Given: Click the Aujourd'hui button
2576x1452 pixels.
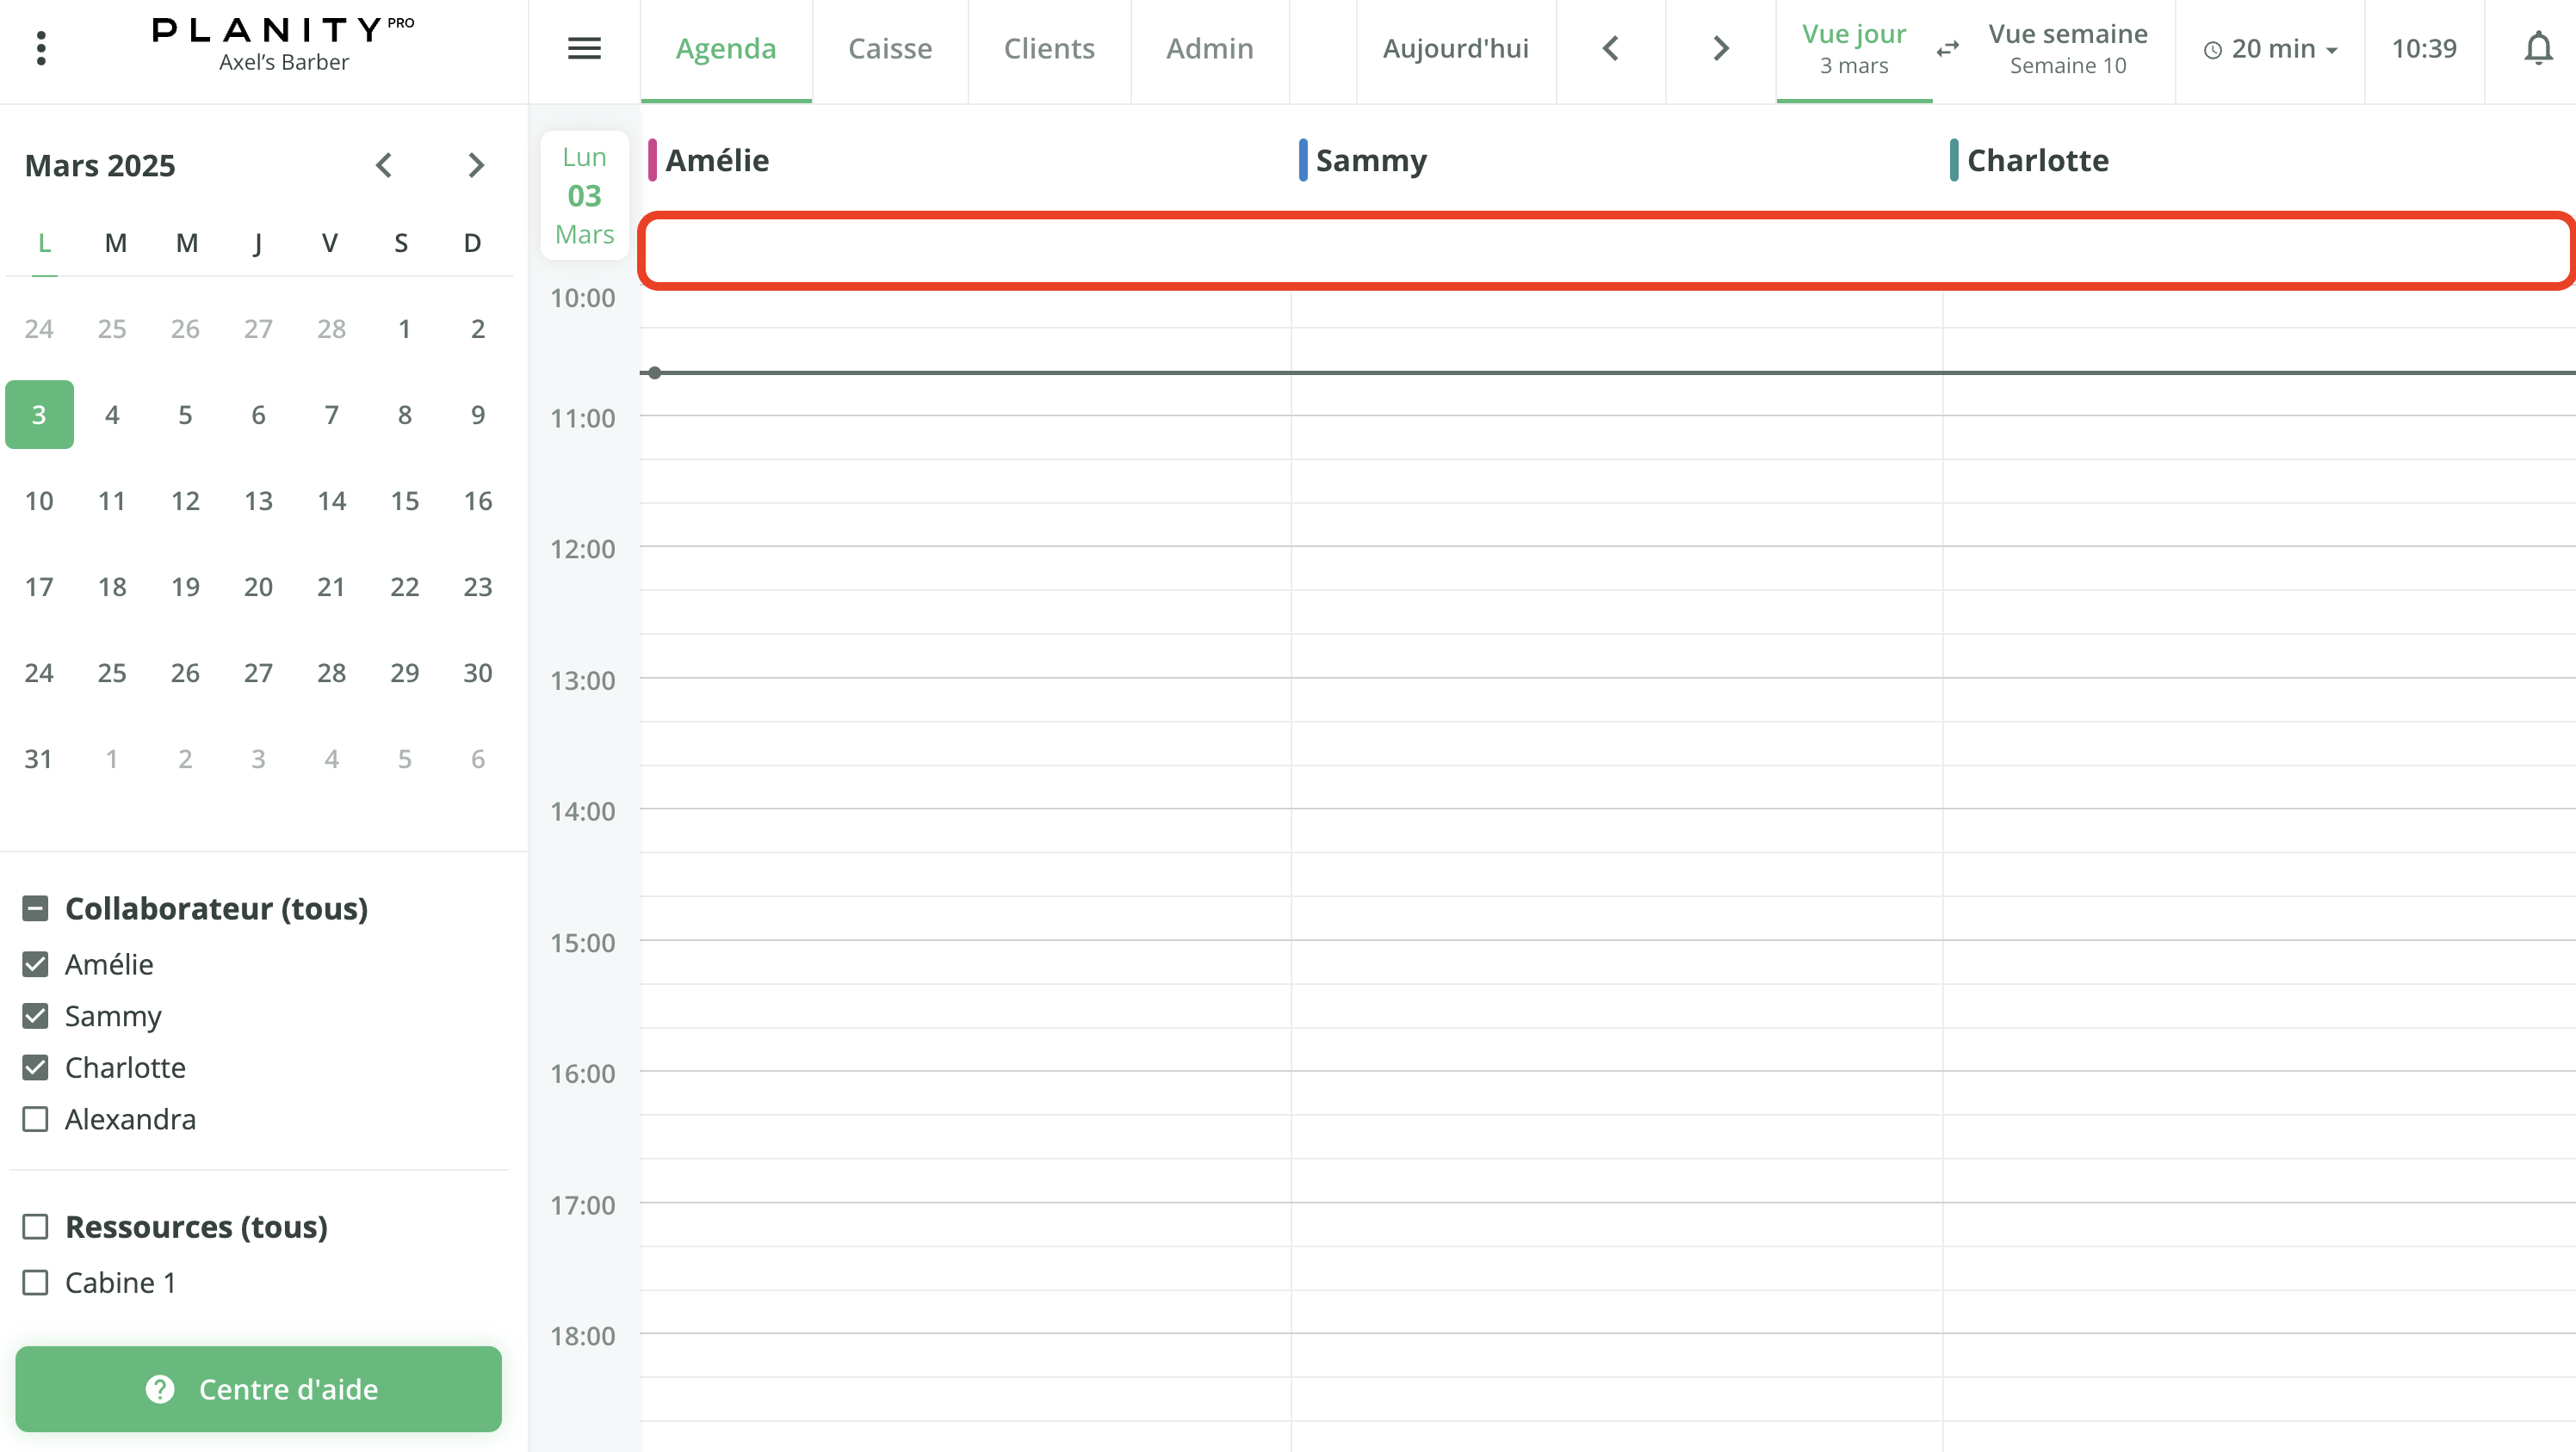Looking at the screenshot, I should pos(1455,47).
